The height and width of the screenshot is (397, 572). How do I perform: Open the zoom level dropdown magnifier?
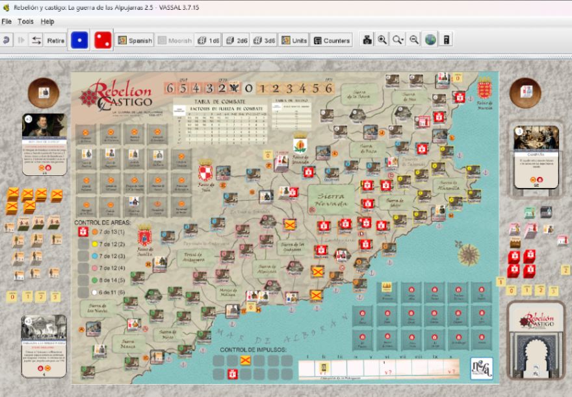coord(398,40)
